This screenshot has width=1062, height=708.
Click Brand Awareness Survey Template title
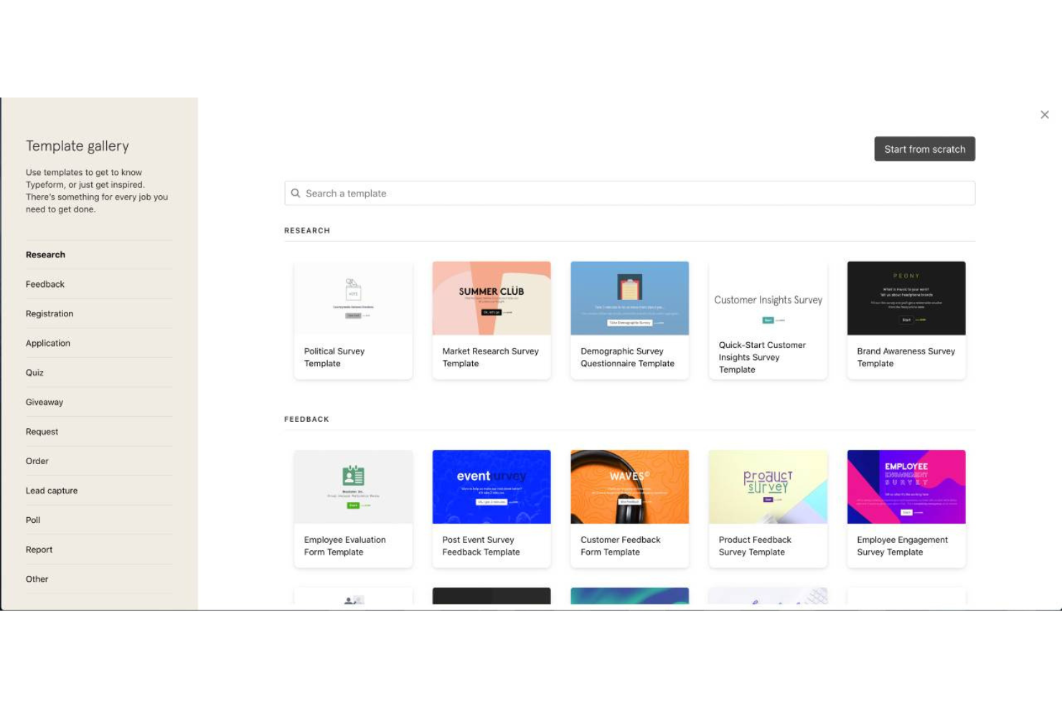pos(906,357)
